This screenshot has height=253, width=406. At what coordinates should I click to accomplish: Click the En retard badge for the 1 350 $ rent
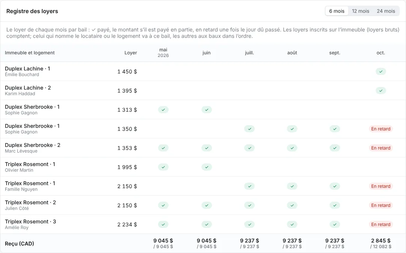(381, 129)
